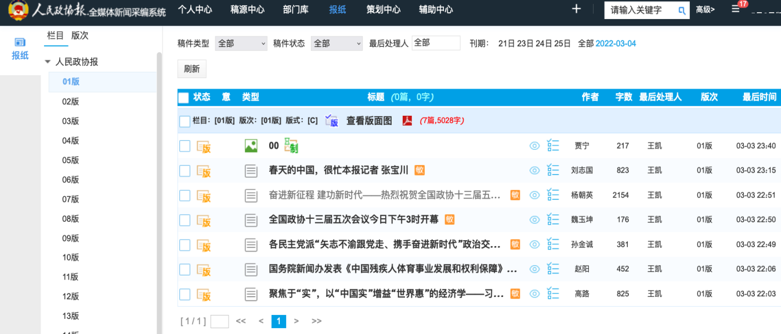Switch to the 版次 tab
781x334 pixels.
point(79,35)
